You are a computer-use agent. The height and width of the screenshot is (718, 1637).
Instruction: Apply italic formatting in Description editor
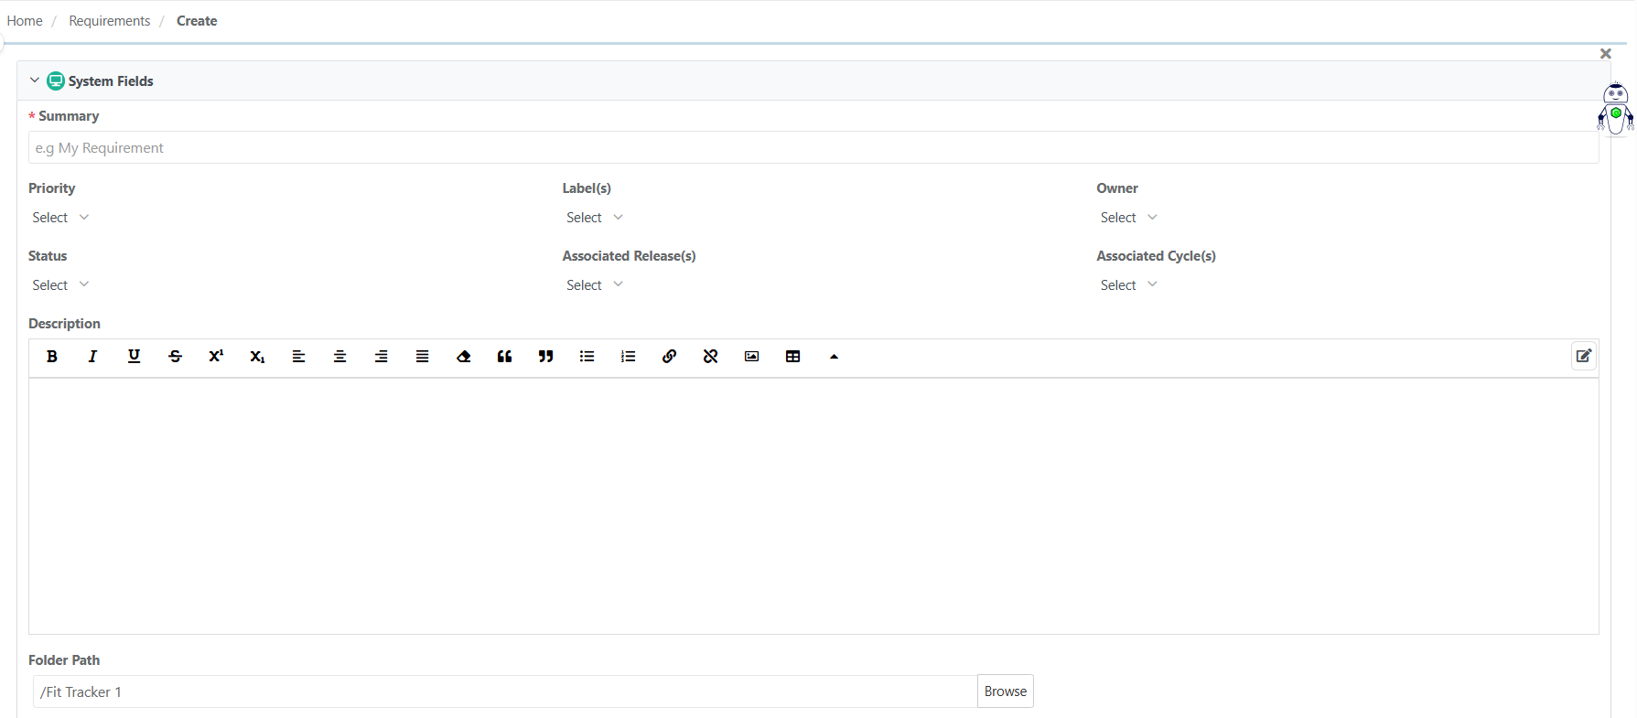(x=92, y=357)
